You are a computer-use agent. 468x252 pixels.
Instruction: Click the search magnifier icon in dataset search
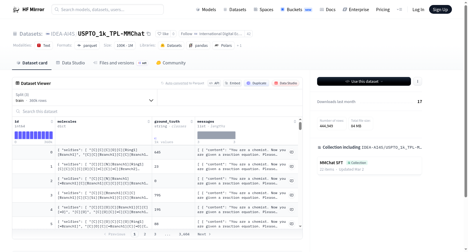tap(18, 112)
